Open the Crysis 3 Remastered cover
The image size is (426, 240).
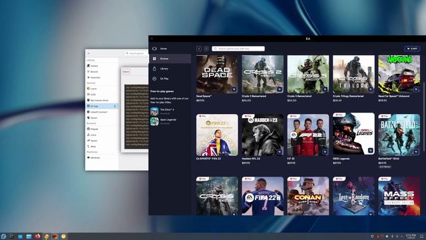point(308,74)
